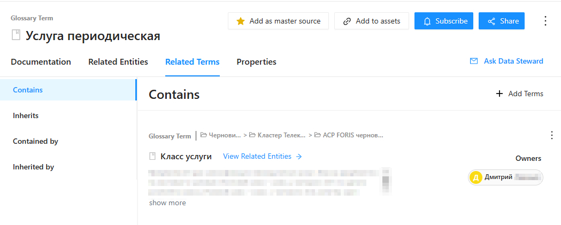This screenshot has width=561, height=225.
Task: Show the Inherited by terms
Action: pyautogui.click(x=33, y=167)
